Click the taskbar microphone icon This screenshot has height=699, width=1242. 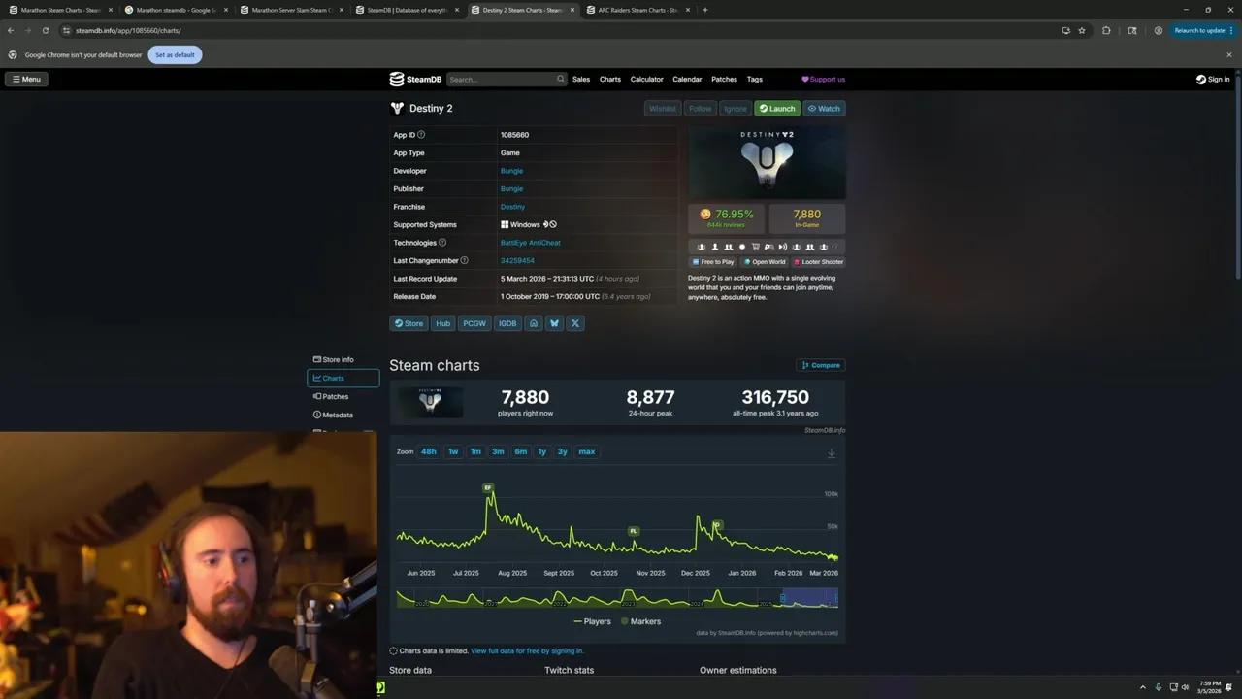tap(1158, 687)
